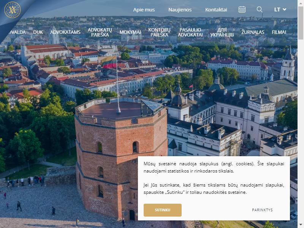Image resolution: width=304 pixels, height=228 pixels.
Task: Open KONTORŲ PAIEŠKA page
Action: click(x=159, y=32)
